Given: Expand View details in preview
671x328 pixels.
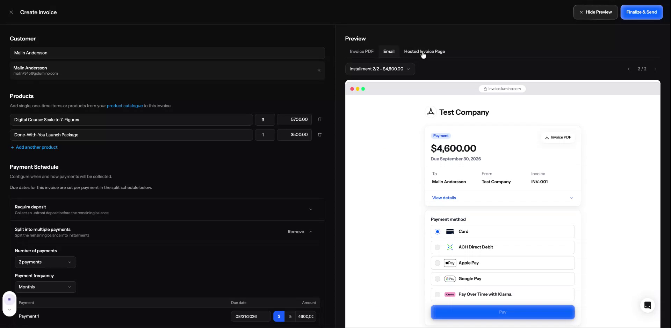Looking at the screenshot, I should point(503,198).
